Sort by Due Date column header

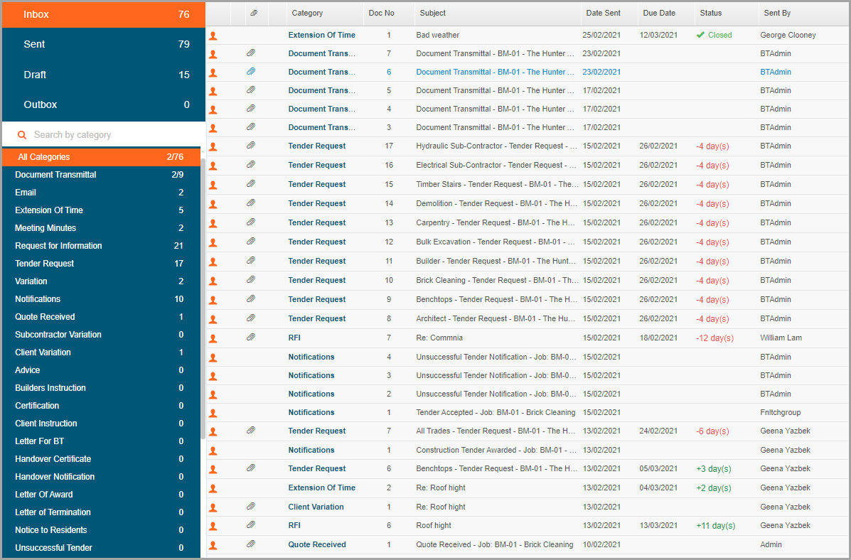[666, 13]
